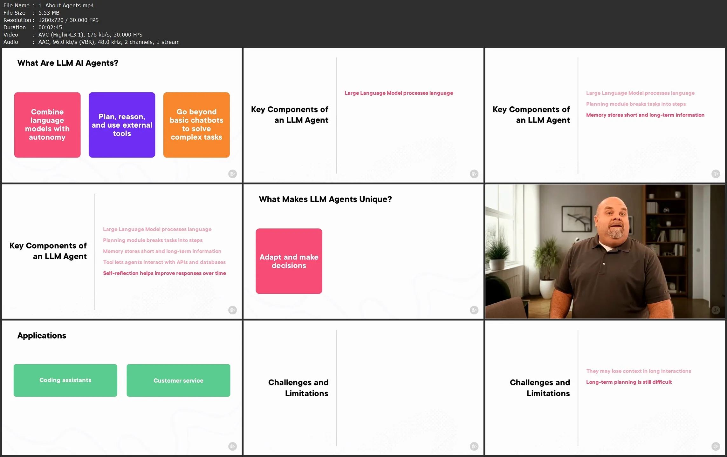
Task: Select the resolution value '1280x720 / 30.000 FPS'
Action: 68,20
